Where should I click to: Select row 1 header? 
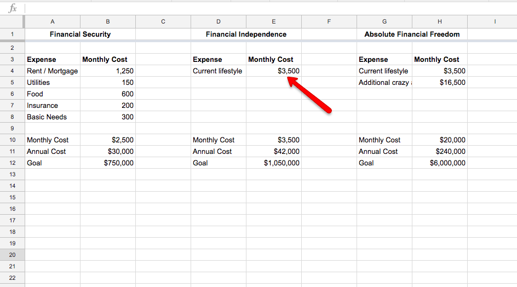[12, 35]
